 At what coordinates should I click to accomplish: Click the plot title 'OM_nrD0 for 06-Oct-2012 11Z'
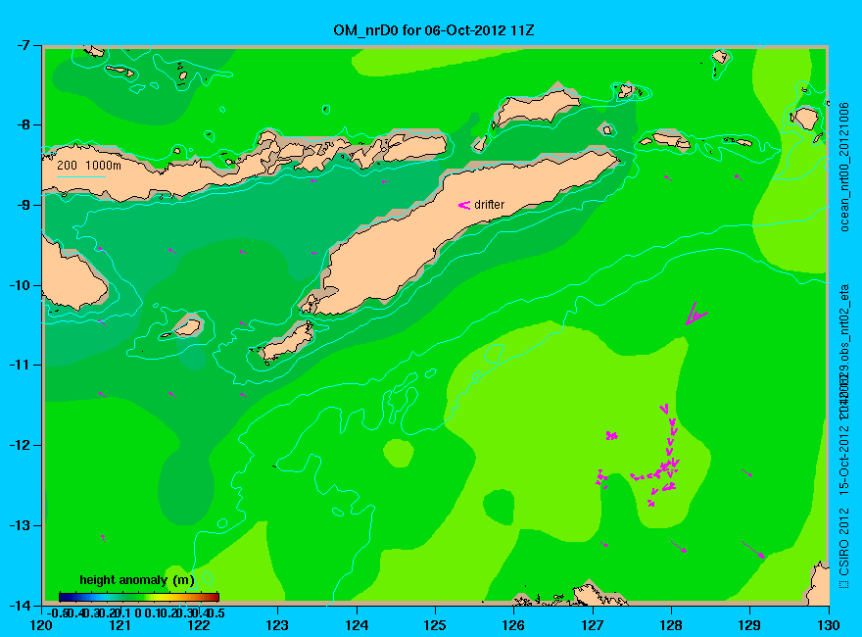coord(433,30)
